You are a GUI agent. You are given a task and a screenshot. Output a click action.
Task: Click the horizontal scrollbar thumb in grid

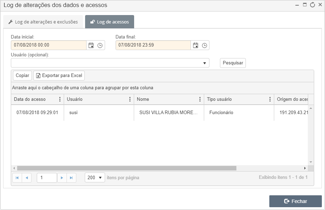click(x=127, y=168)
